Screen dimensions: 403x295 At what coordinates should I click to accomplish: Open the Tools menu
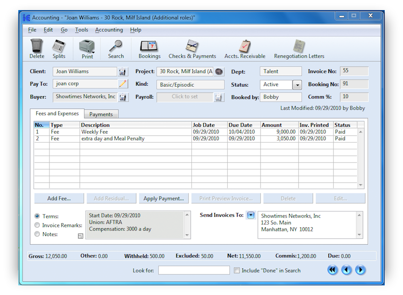pyautogui.click(x=82, y=30)
